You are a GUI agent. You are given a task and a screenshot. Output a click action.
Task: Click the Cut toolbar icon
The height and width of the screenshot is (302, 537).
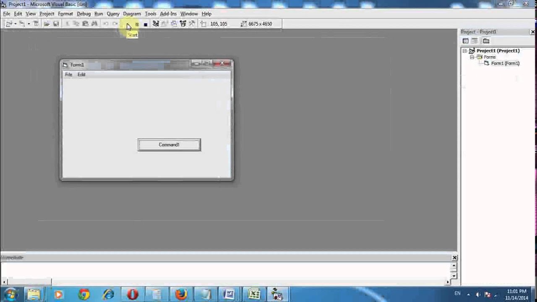(x=67, y=24)
